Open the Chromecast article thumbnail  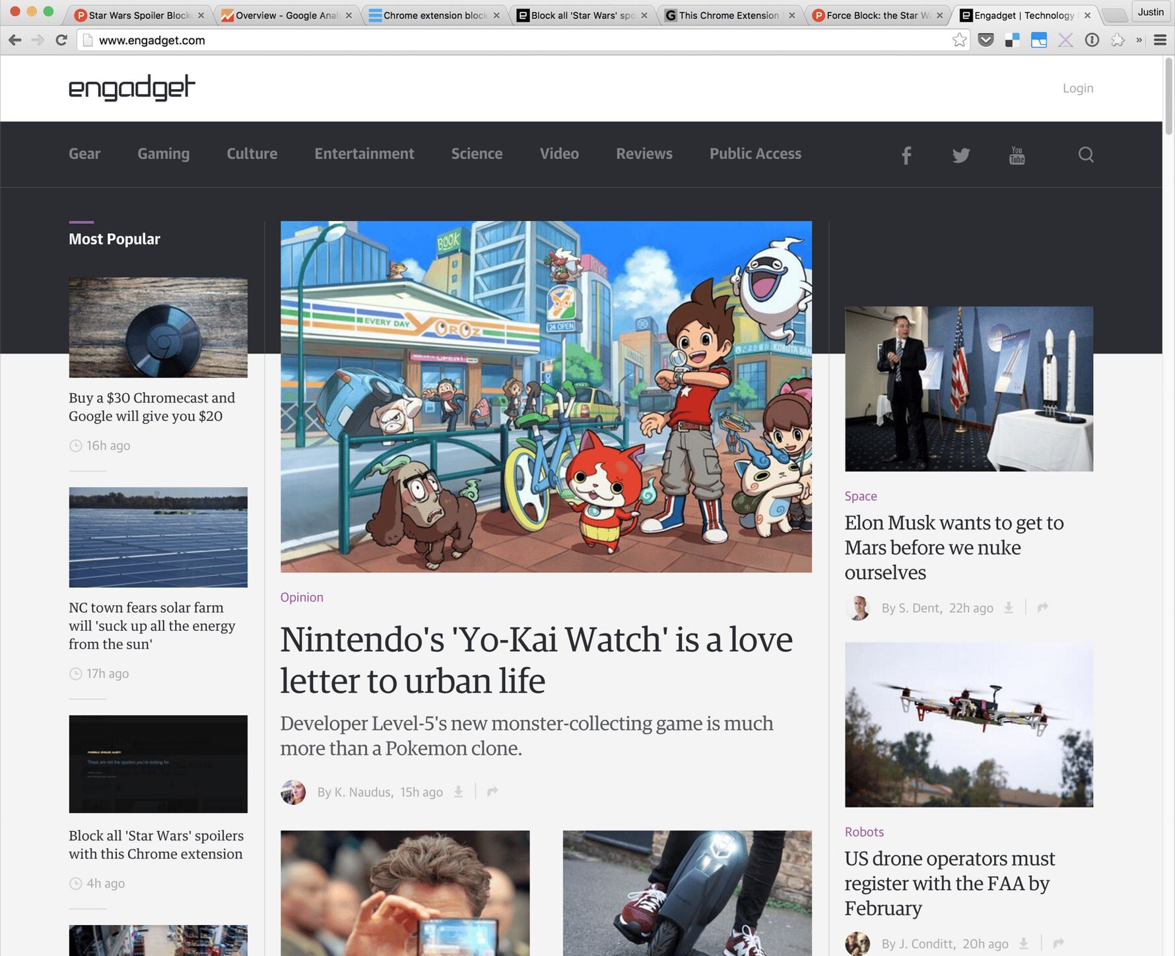click(158, 327)
